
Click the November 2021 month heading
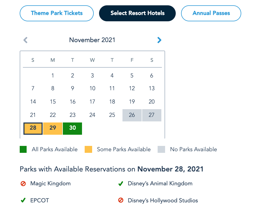[x=92, y=40]
